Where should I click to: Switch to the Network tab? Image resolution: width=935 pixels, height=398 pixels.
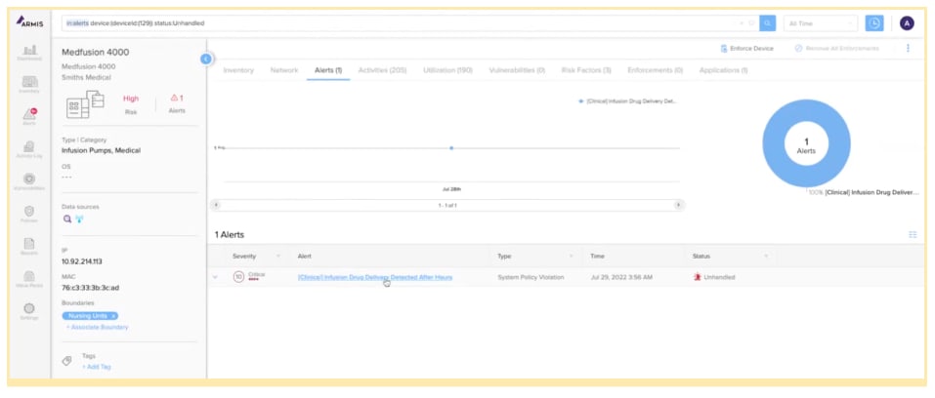pyautogui.click(x=284, y=70)
